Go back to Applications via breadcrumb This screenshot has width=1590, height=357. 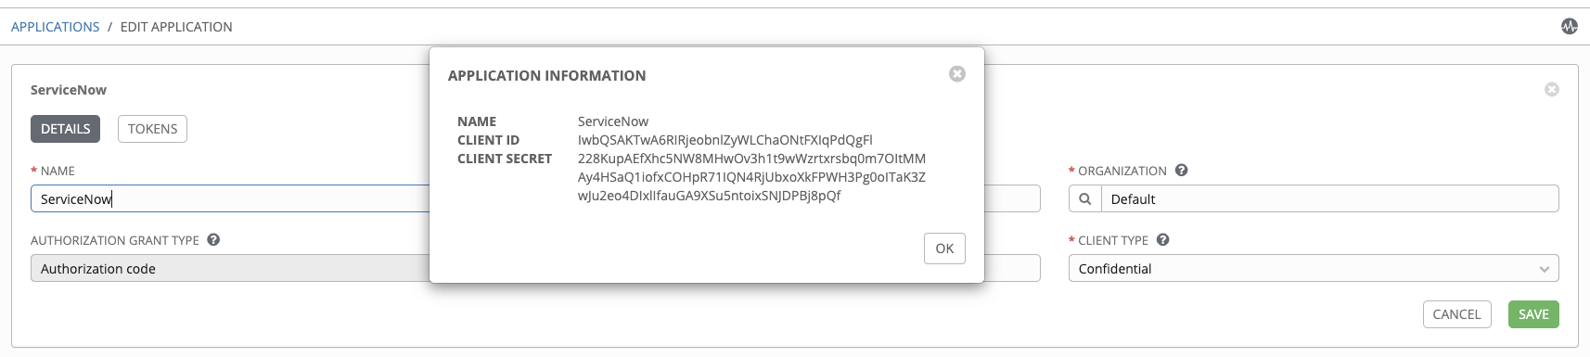(55, 27)
